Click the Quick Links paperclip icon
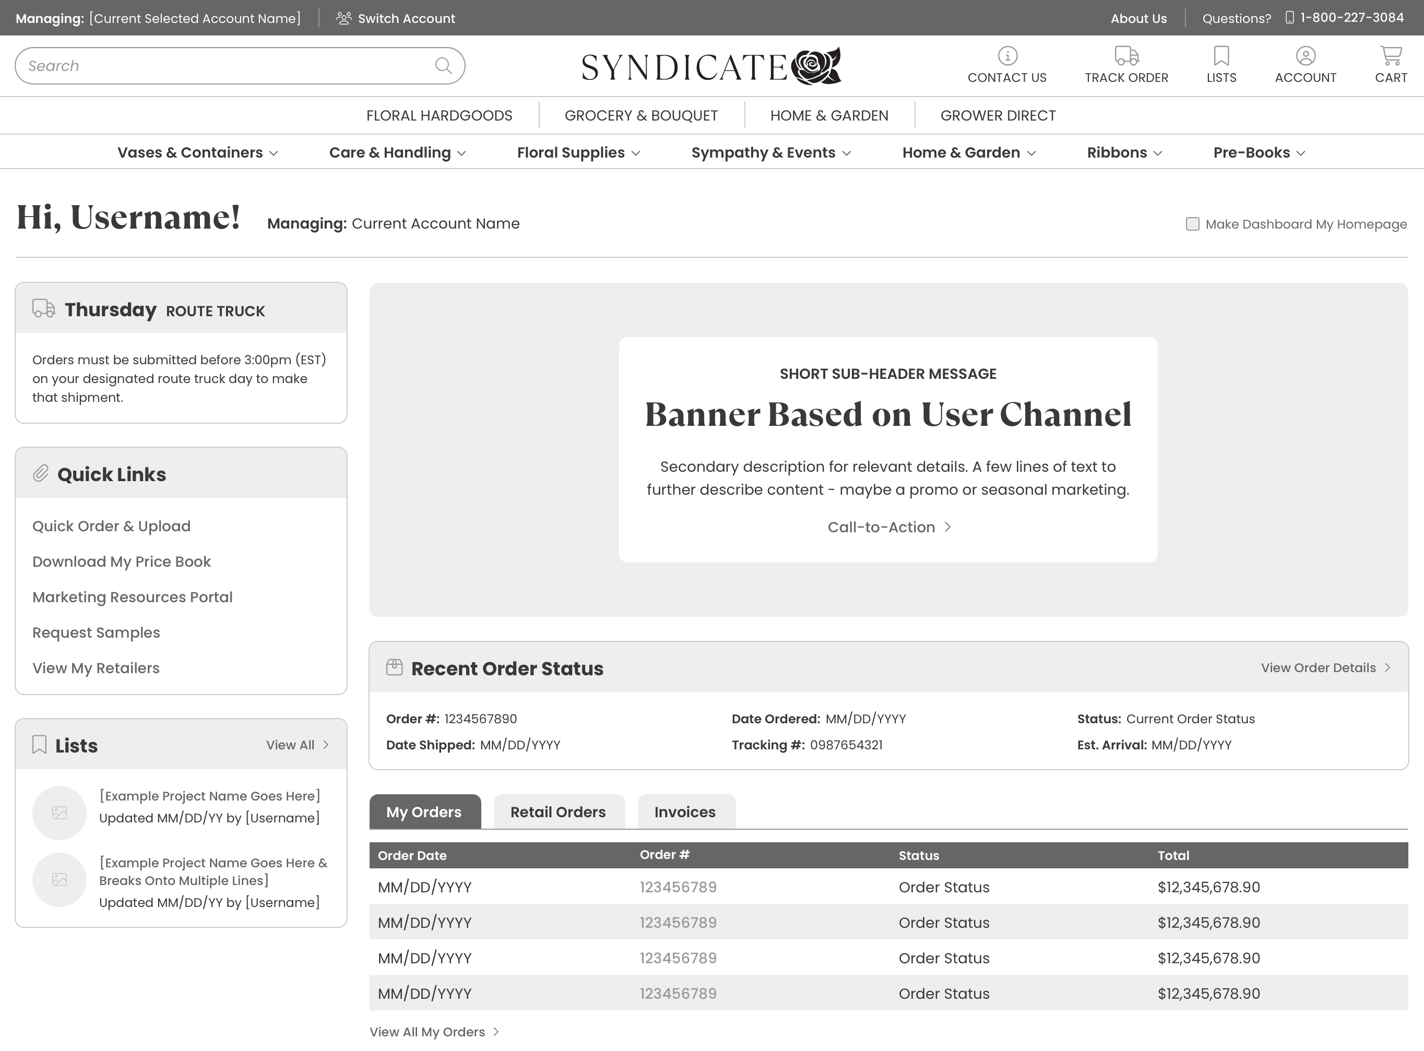Image resolution: width=1424 pixels, height=1051 pixels. click(x=41, y=473)
